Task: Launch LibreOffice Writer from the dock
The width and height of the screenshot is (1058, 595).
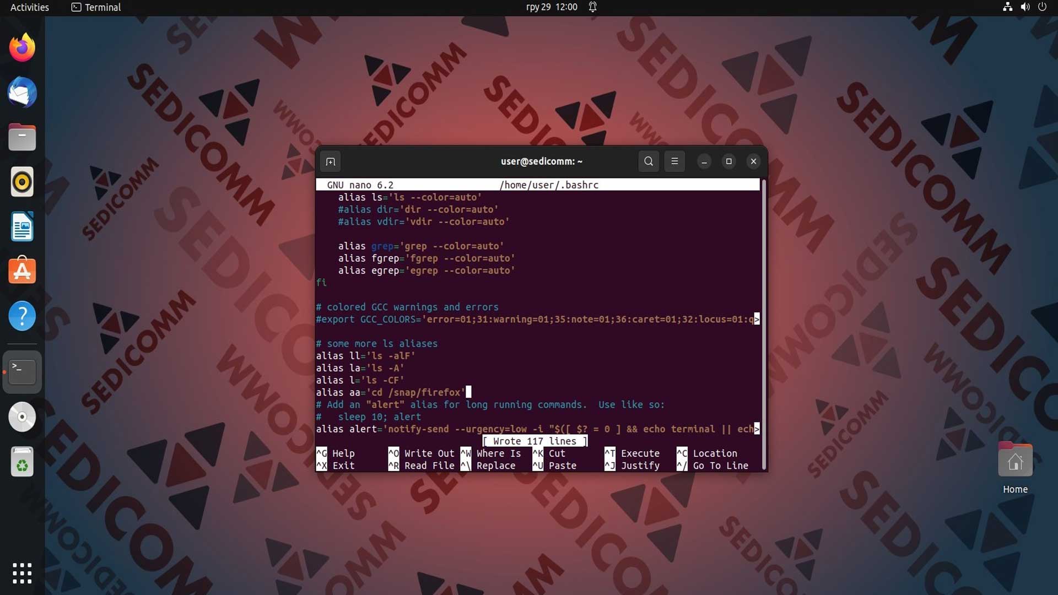Action: (x=22, y=226)
